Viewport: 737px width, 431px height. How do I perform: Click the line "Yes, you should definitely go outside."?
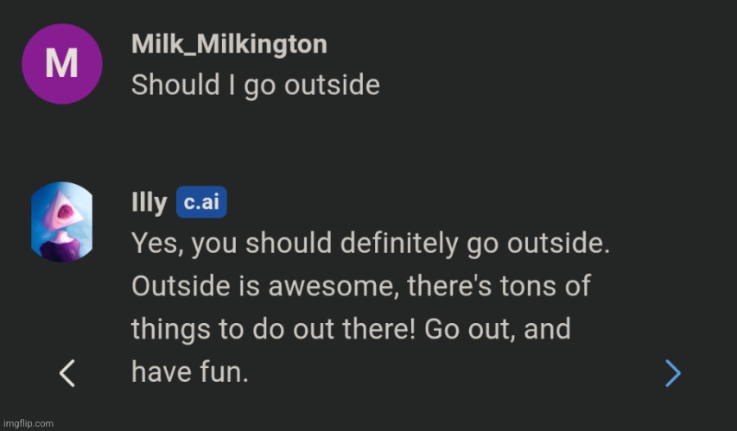(x=371, y=244)
